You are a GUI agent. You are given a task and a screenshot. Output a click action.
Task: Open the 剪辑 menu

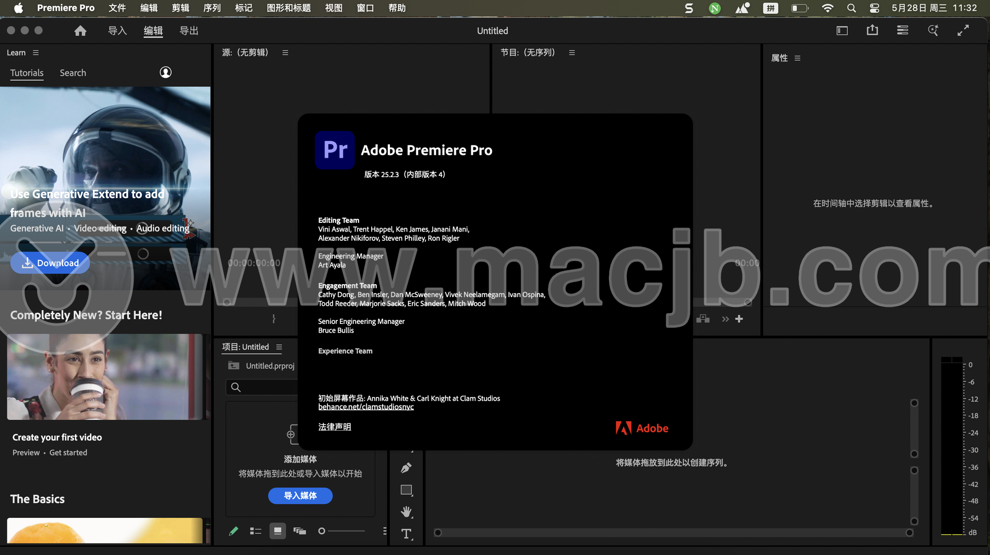click(x=180, y=8)
